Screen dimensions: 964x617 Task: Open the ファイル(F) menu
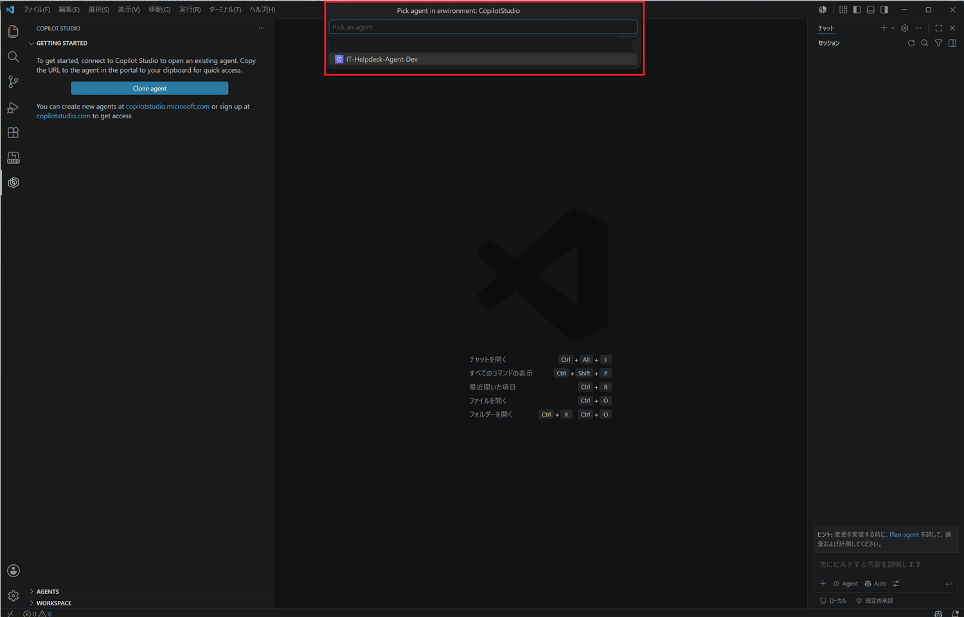[37, 10]
